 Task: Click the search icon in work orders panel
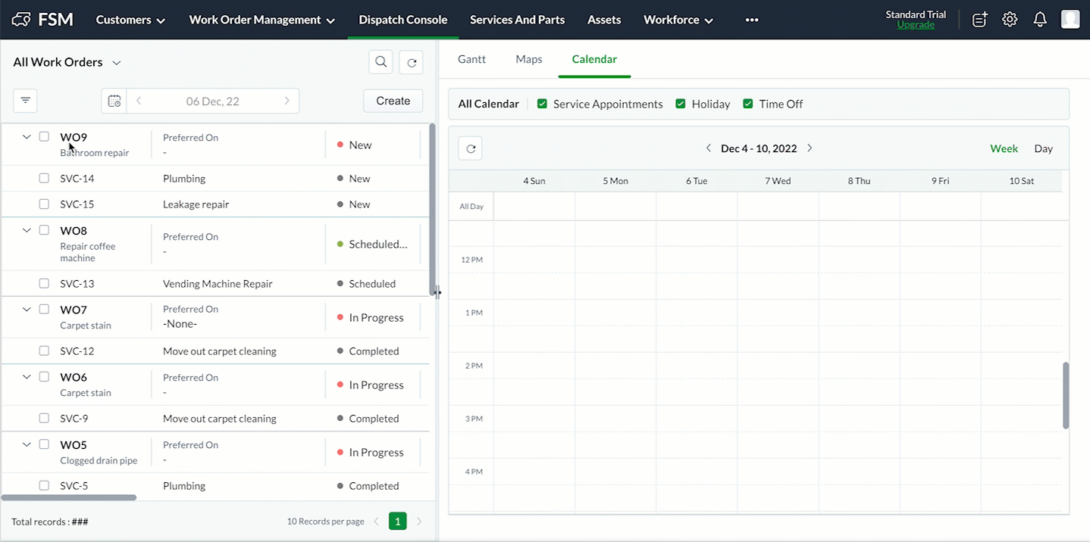tap(381, 62)
